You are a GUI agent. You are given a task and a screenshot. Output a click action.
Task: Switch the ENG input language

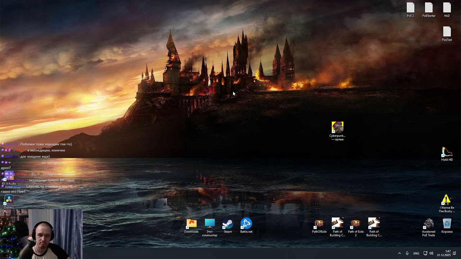pos(416,253)
